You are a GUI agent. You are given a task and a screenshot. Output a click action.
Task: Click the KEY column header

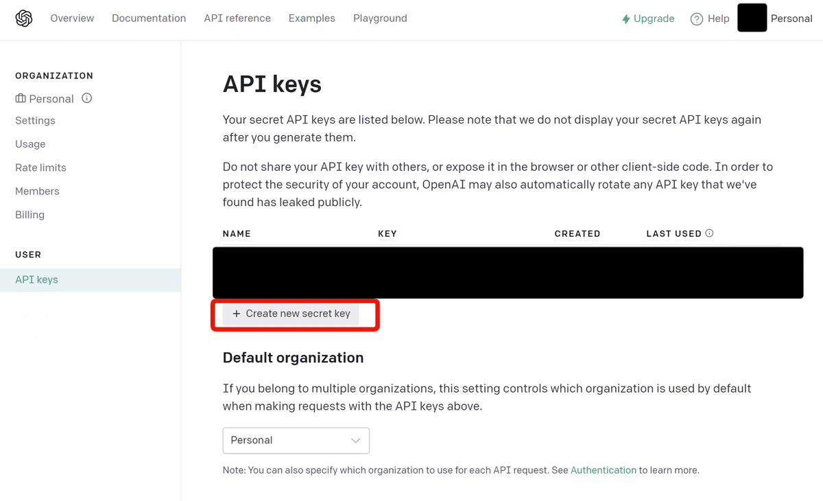(387, 234)
